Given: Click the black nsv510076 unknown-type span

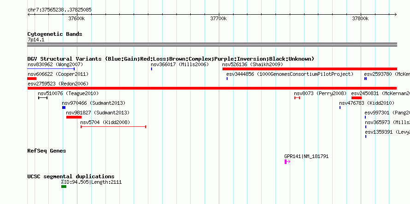Looking at the screenshot, I should 43,98.
